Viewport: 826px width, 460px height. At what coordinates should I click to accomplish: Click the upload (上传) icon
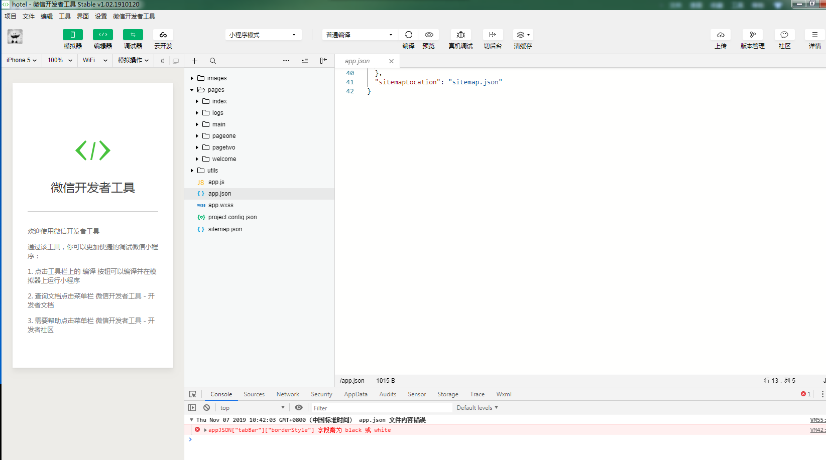tap(721, 35)
